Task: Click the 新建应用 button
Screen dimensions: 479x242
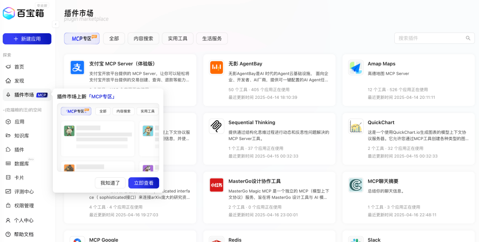Action: pos(27,39)
